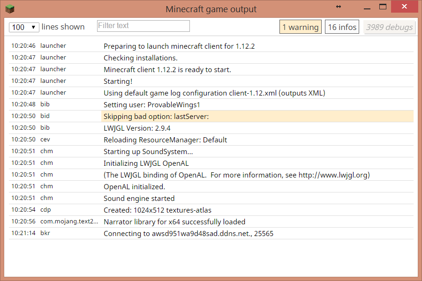
Task: Select the 'Preparing to launch minecraft client' line
Action: coord(179,46)
